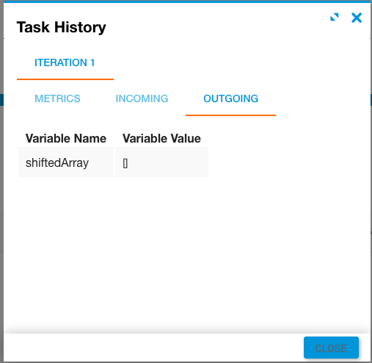Select the OUTGOING tab
Viewport: 372px width, 363px height.
(x=230, y=98)
